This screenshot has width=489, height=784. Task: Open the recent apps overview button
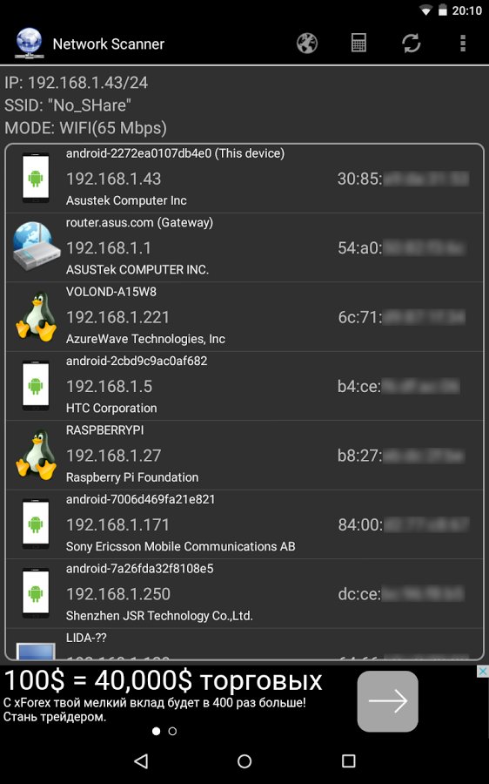coord(348,761)
